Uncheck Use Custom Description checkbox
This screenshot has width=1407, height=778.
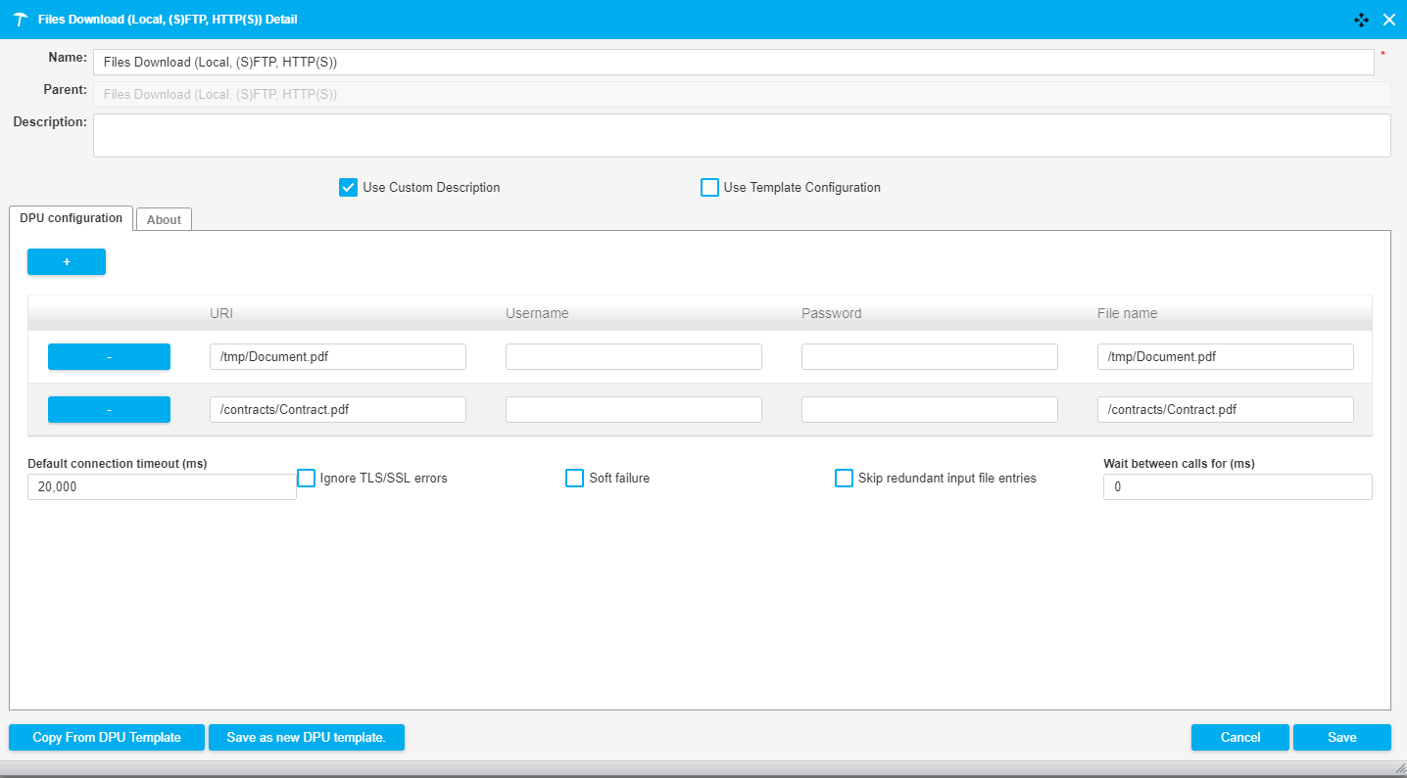pos(348,188)
